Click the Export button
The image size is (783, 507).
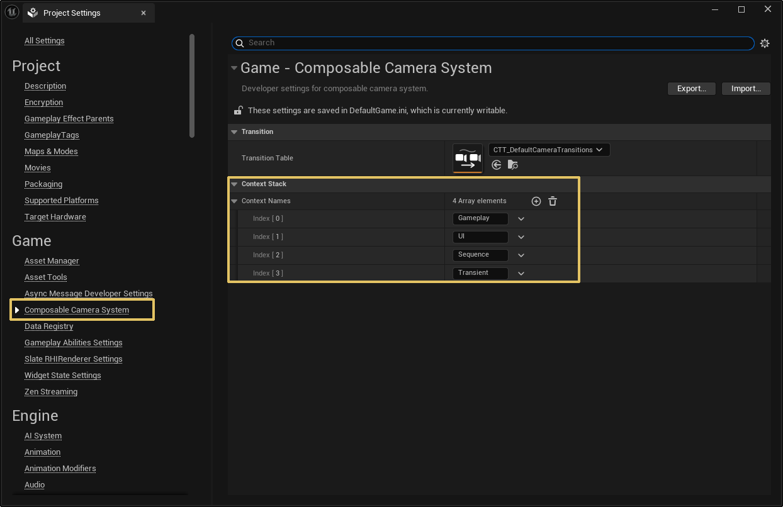(x=691, y=89)
